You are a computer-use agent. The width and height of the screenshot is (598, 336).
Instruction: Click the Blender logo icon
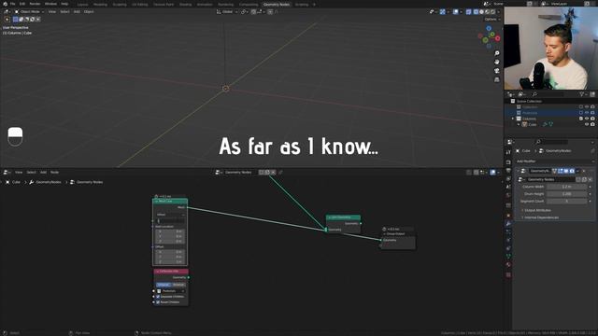[5, 4]
